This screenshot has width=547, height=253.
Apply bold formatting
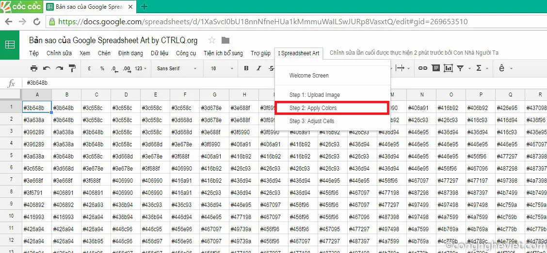pos(246,68)
